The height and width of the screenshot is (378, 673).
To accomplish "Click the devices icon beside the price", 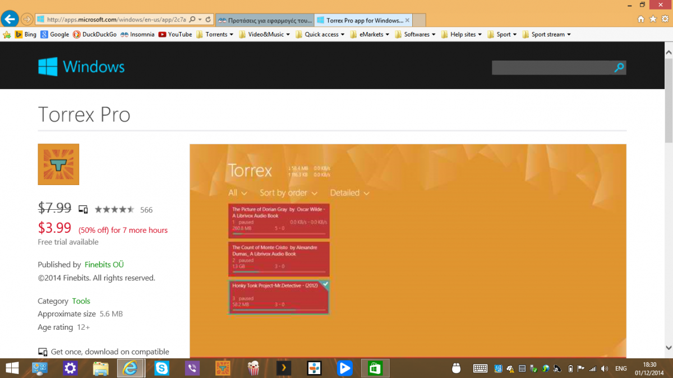I will pos(83,209).
